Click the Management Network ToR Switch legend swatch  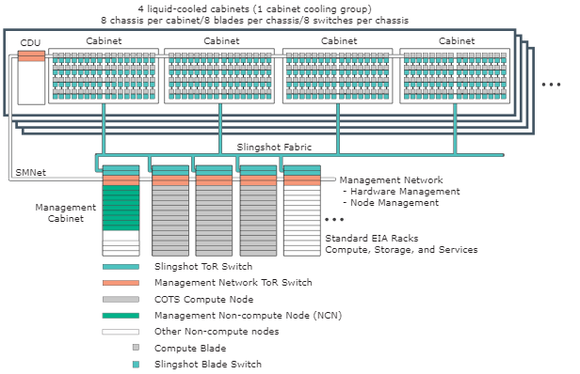(x=121, y=283)
